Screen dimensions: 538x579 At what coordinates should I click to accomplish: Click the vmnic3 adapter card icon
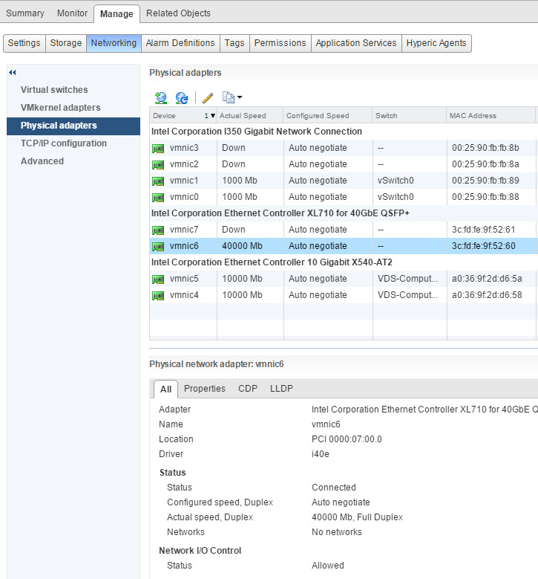point(158,149)
